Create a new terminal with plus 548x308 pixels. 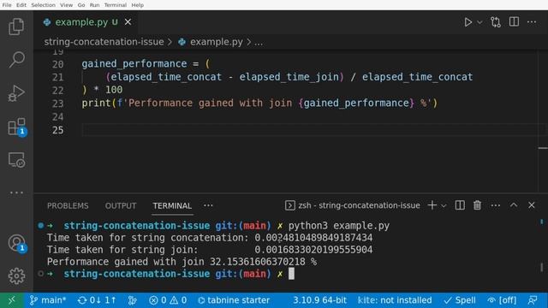432,205
